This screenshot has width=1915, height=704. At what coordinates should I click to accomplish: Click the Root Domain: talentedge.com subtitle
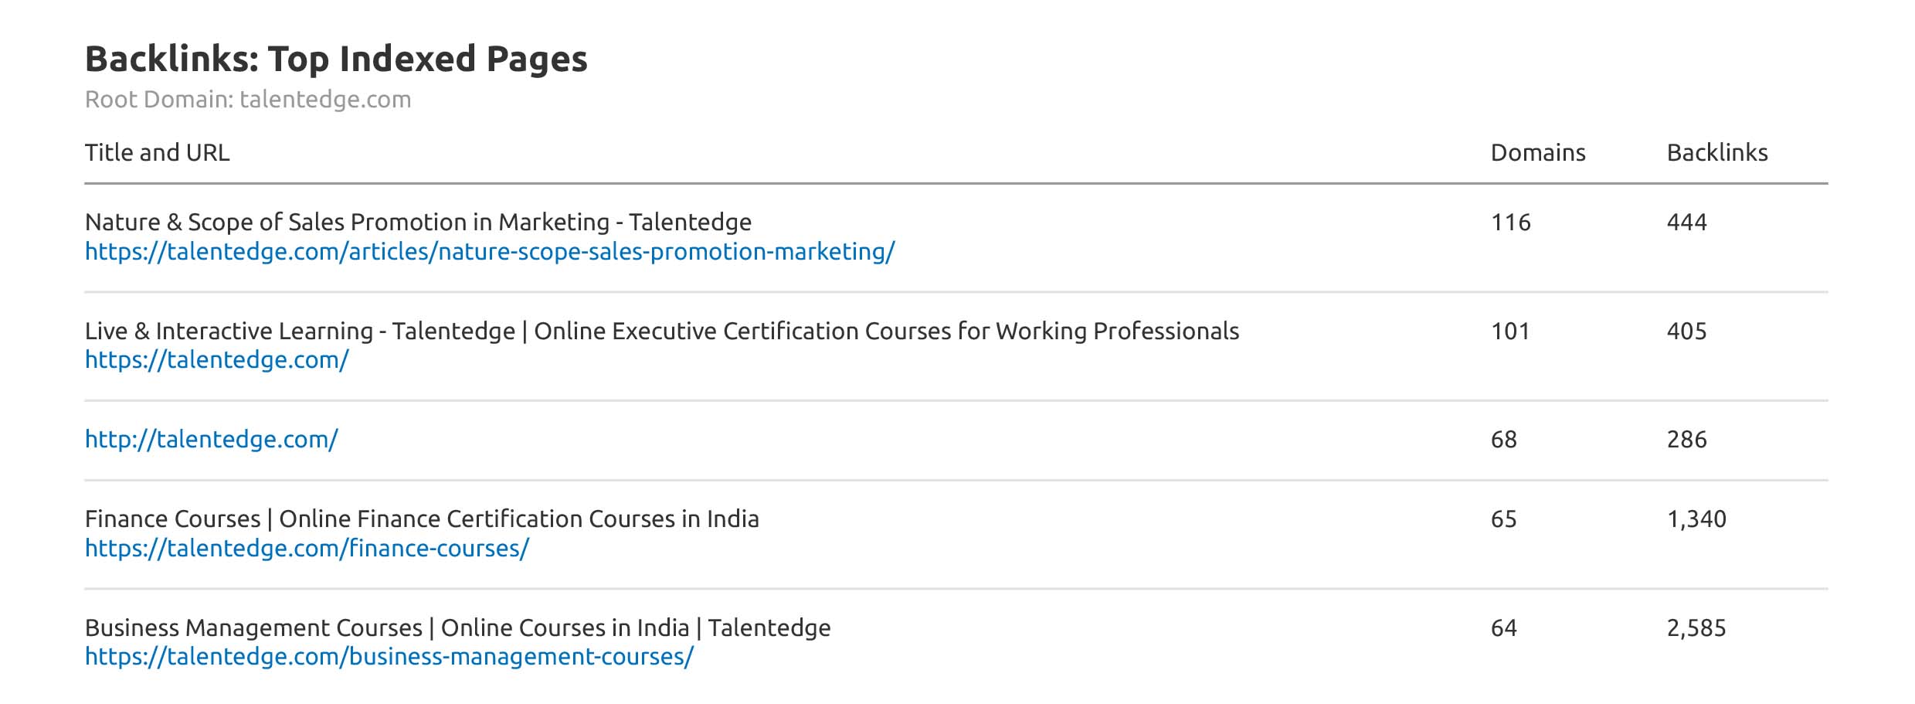248,100
